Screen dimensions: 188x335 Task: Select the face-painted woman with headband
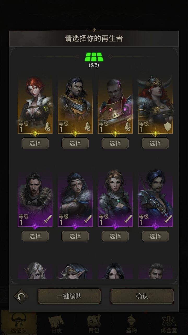click(x=75, y=236)
